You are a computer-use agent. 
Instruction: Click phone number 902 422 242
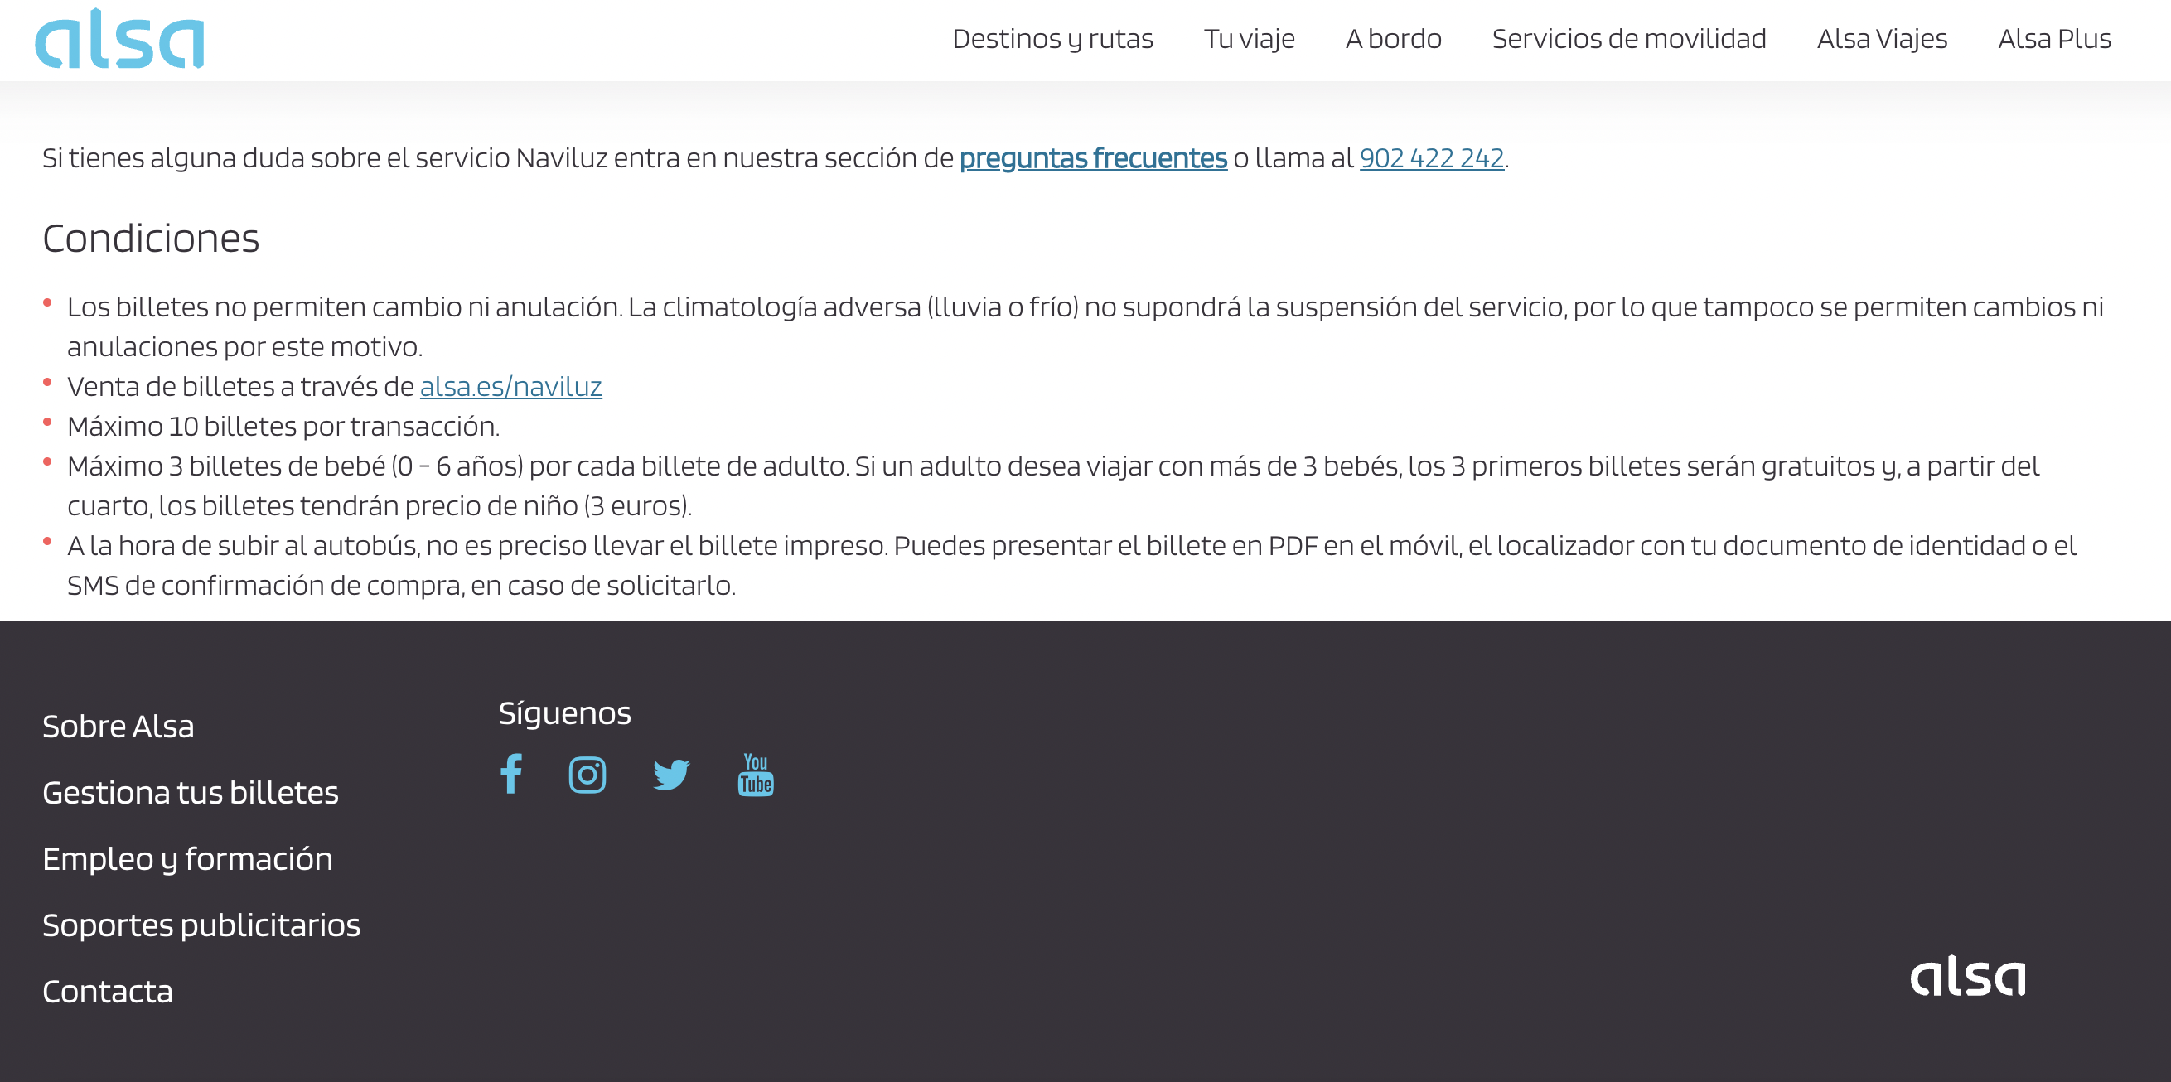coord(1431,157)
